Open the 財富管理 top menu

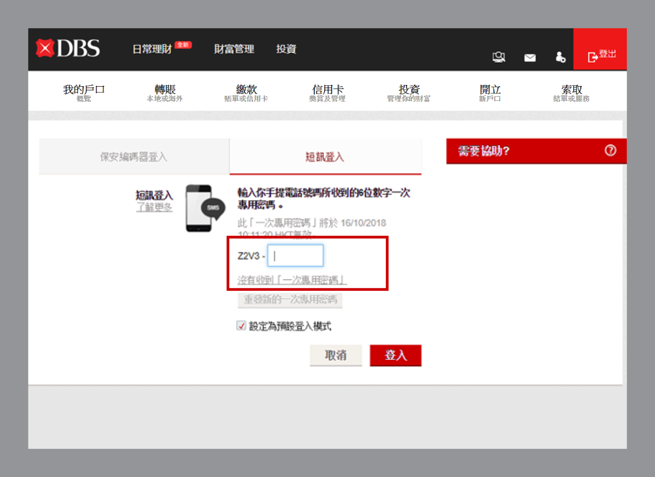(x=234, y=49)
